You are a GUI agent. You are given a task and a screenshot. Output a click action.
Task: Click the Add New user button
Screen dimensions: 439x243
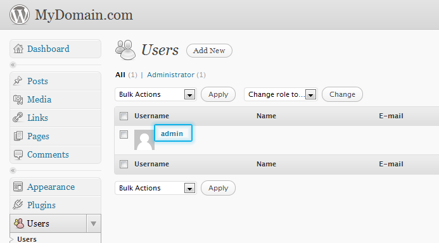coord(209,51)
